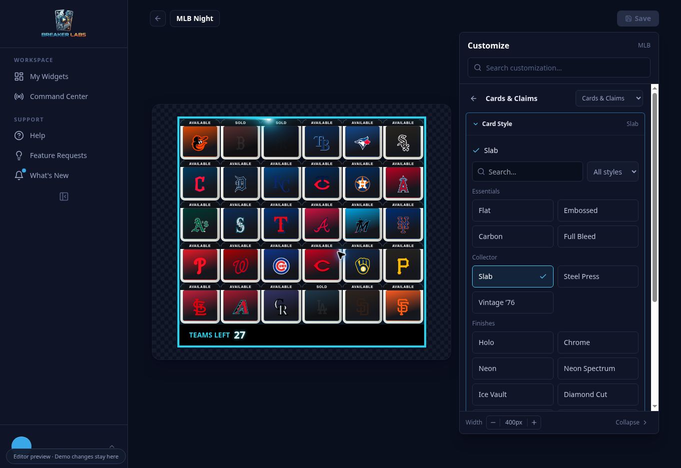The image size is (681, 468).
Task: Click the Feature Requests lightbulb icon
Action: point(19,155)
